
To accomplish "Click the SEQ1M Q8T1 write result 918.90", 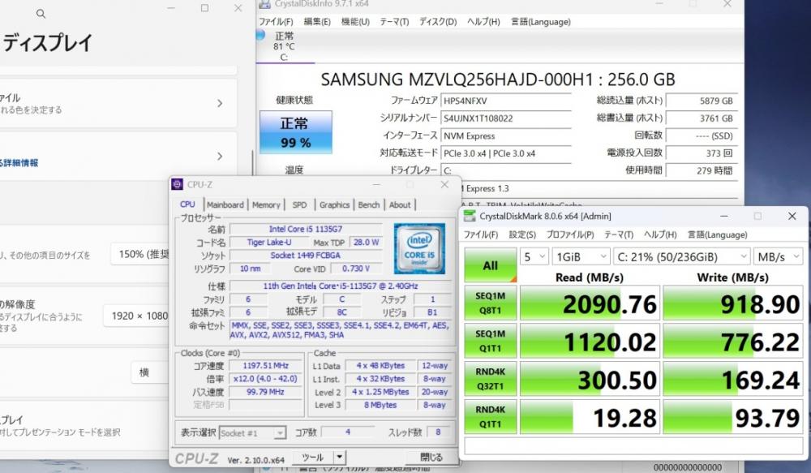I will tap(733, 303).
